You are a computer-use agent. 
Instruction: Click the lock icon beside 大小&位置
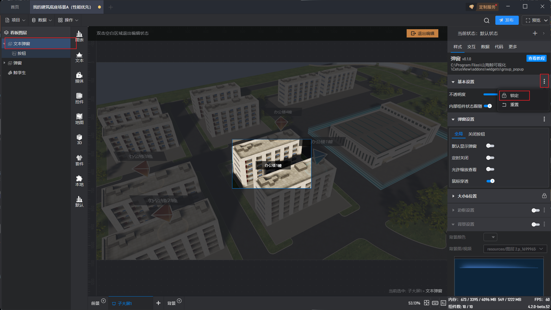coord(544,196)
